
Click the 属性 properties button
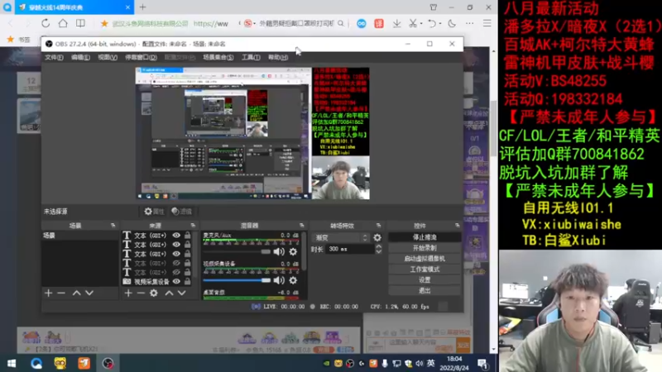[x=154, y=212]
